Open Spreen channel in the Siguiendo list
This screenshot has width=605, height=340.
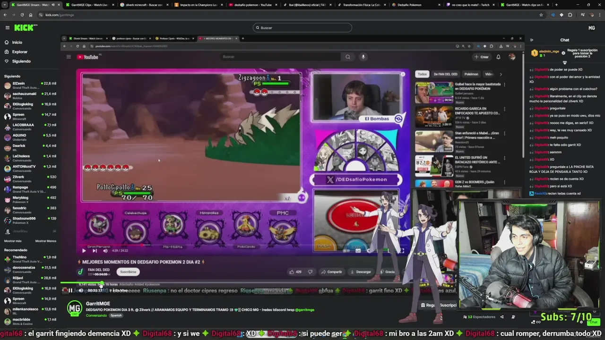pyautogui.click(x=30, y=116)
